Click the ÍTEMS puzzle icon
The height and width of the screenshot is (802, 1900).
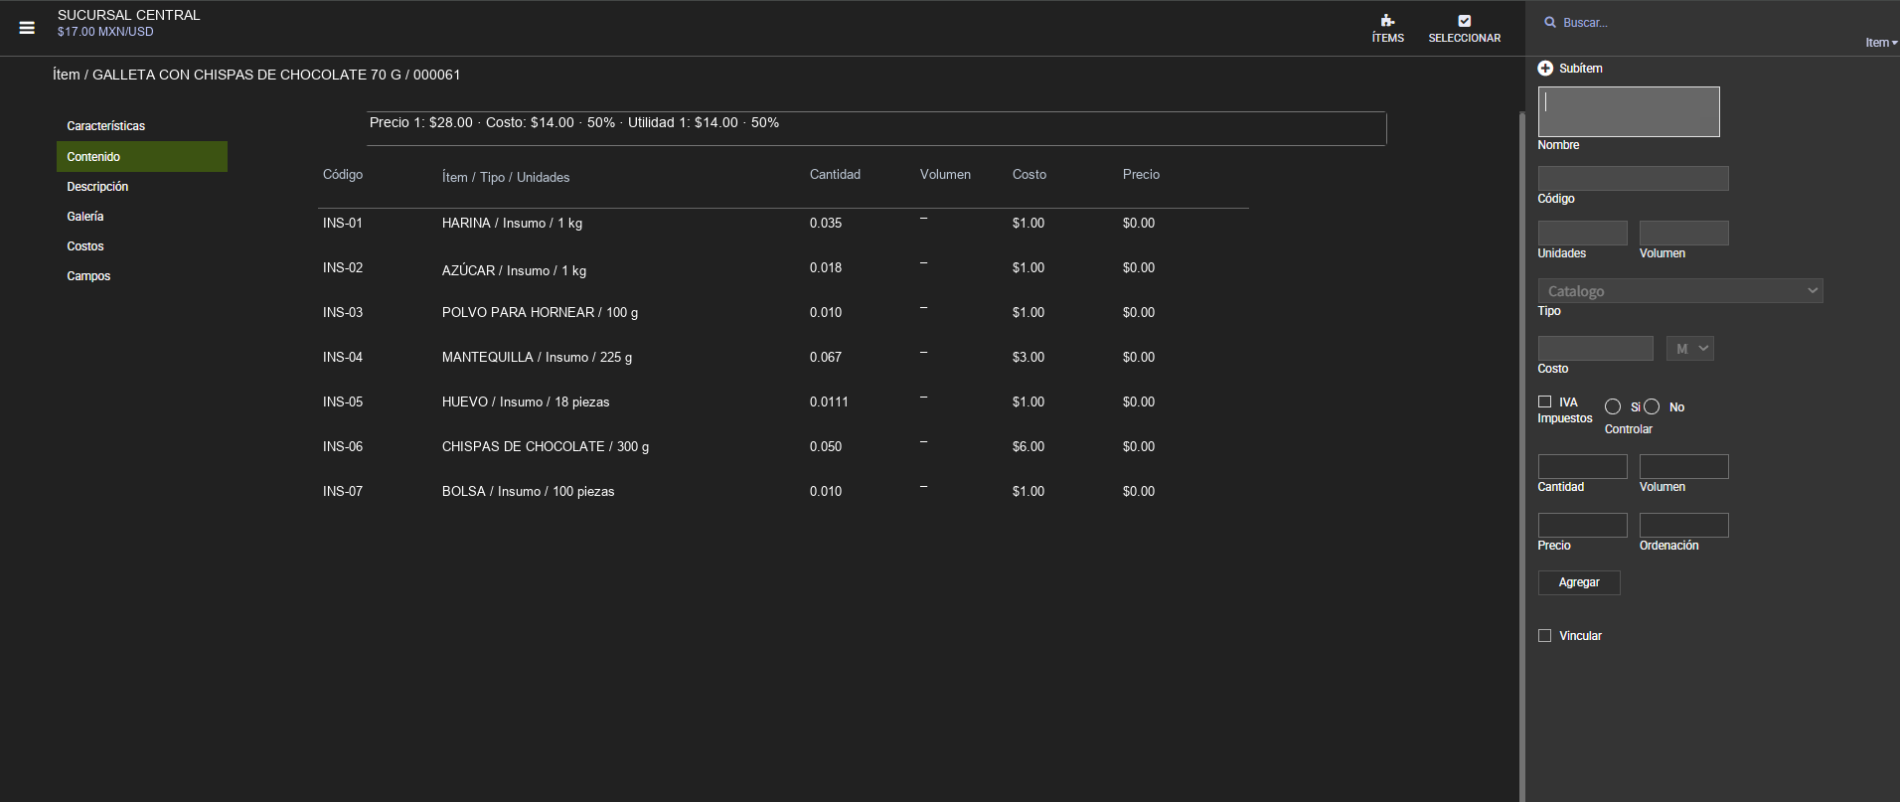(x=1387, y=21)
